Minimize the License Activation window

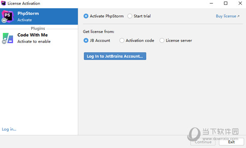212,3
